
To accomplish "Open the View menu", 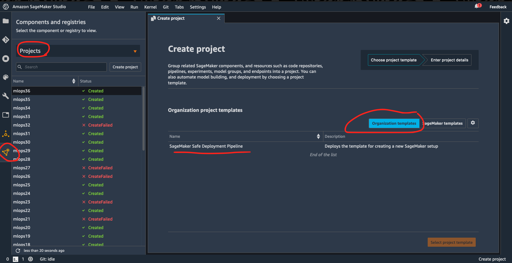I will click(x=120, y=7).
